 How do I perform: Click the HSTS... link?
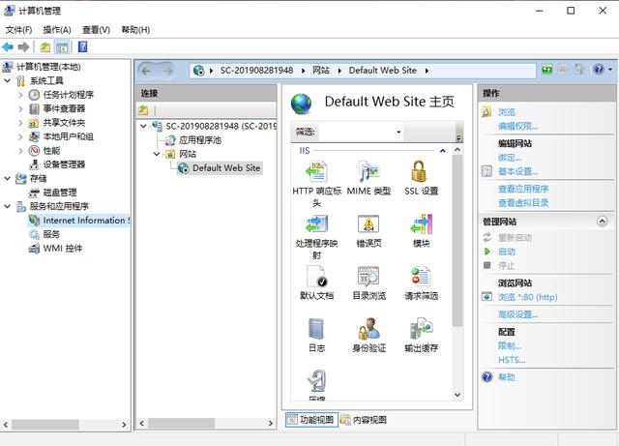click(x=512, y=360)
